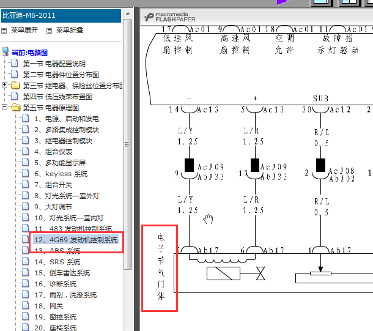Click page icon beside 16、诊断系统
Image resolution: width=373 pixels, height=331 pixels.
[x=26, y=283]
